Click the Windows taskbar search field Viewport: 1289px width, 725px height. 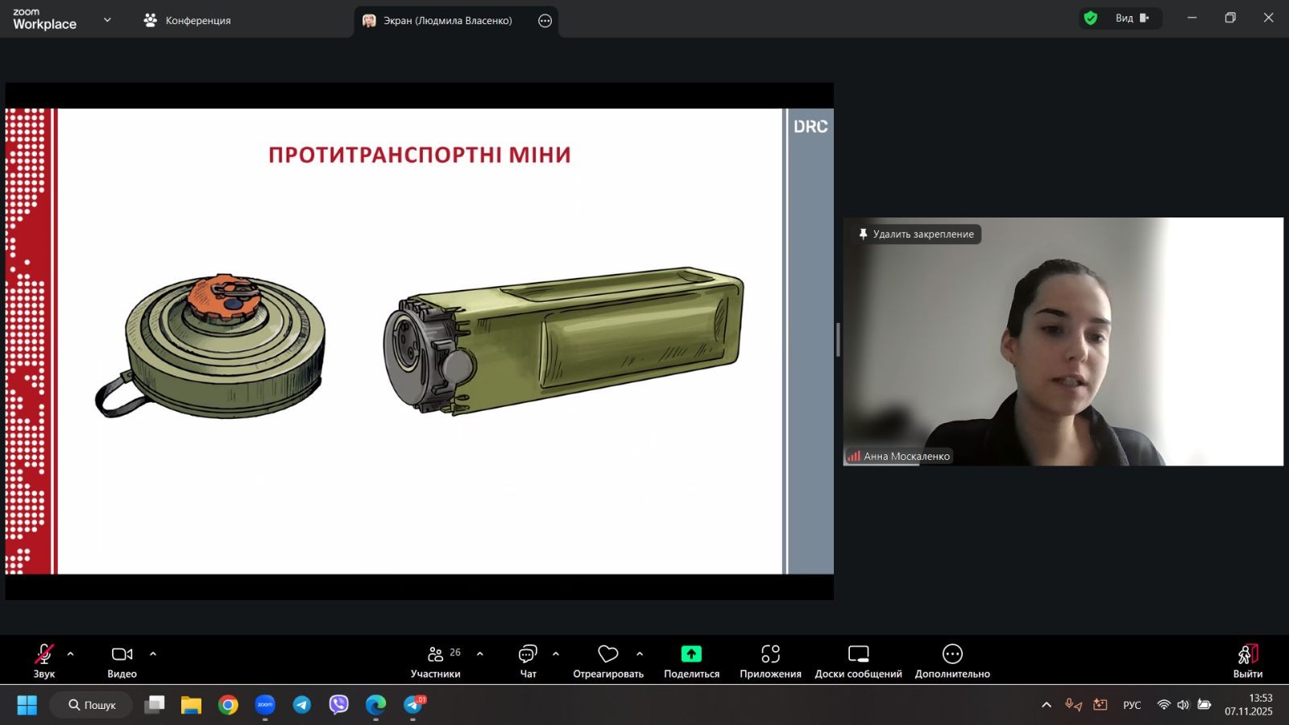pyautogui.click(x=92, y=705)
